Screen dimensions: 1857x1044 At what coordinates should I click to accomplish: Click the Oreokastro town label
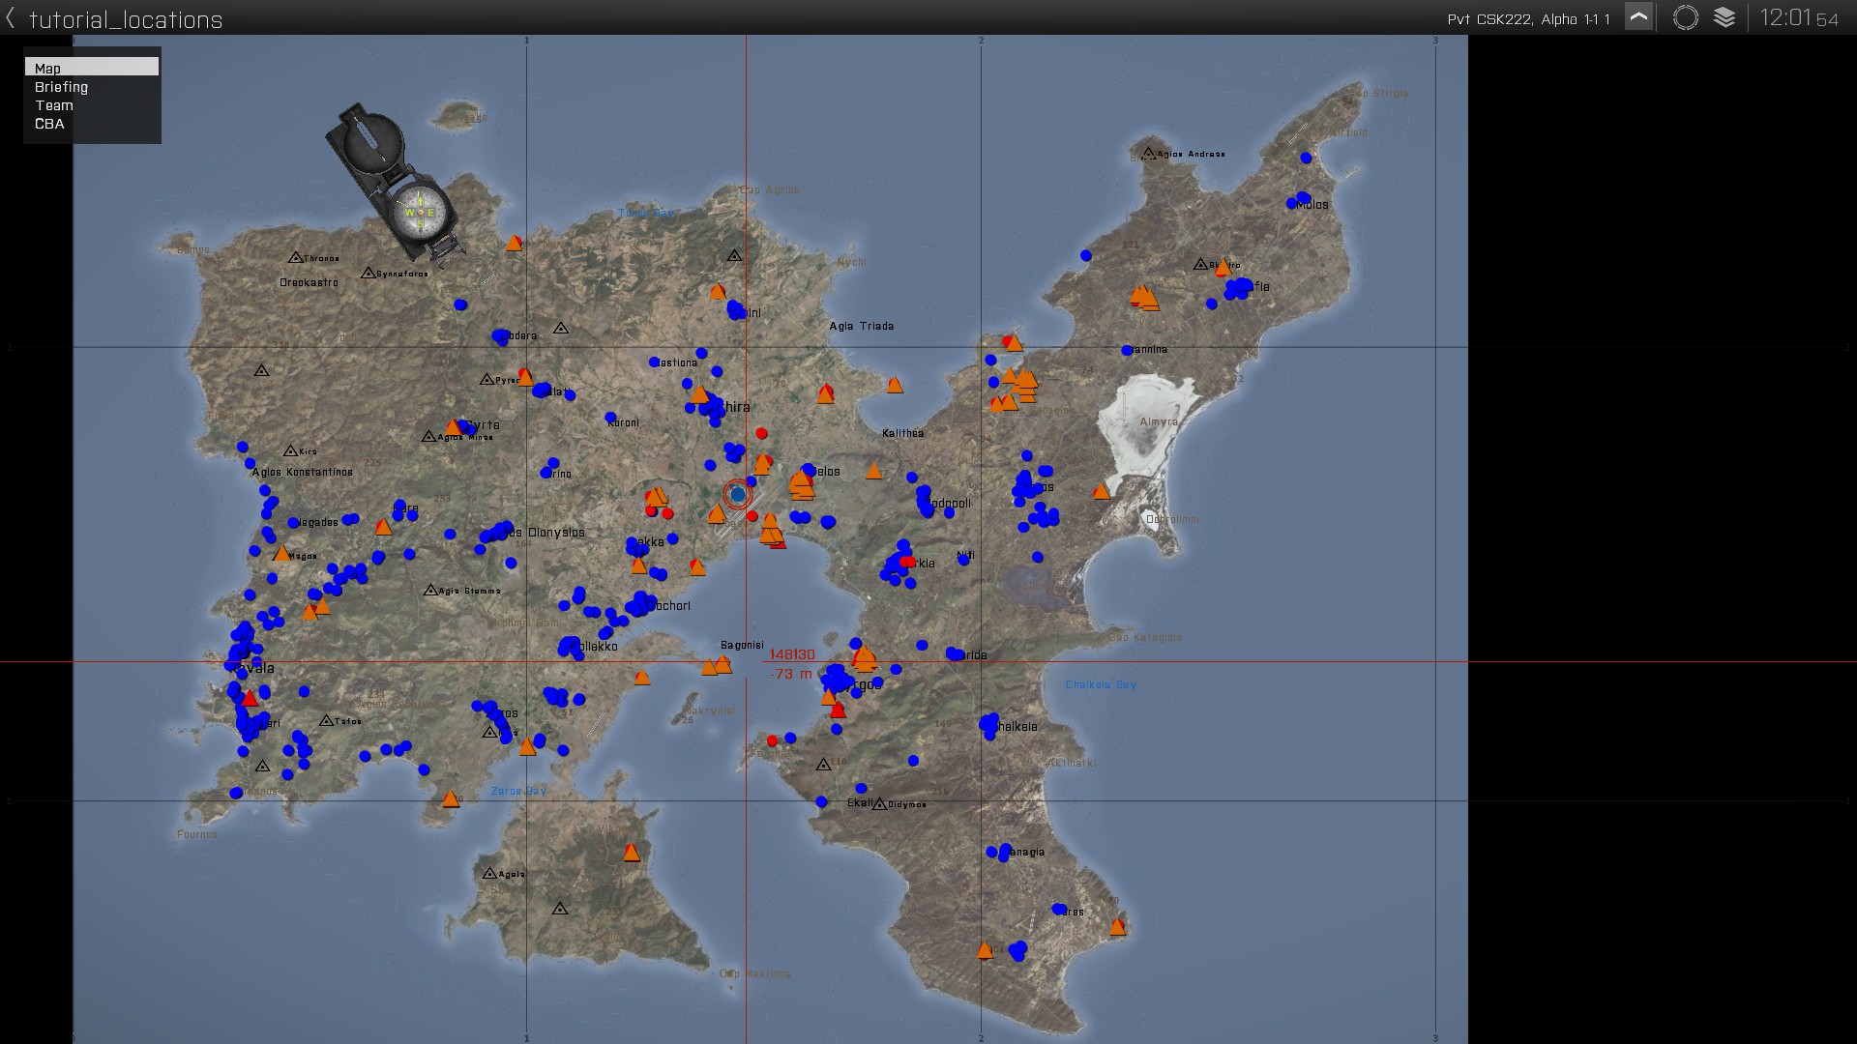(309, 282)
